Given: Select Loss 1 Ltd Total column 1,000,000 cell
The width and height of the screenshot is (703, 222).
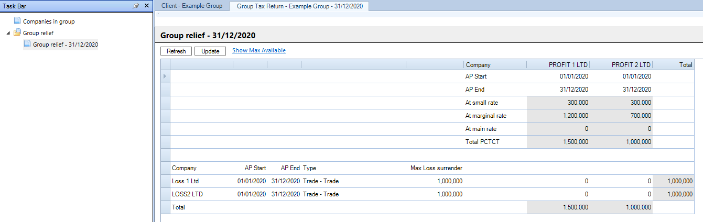Looking at the screenshot, I should (673, 181).
